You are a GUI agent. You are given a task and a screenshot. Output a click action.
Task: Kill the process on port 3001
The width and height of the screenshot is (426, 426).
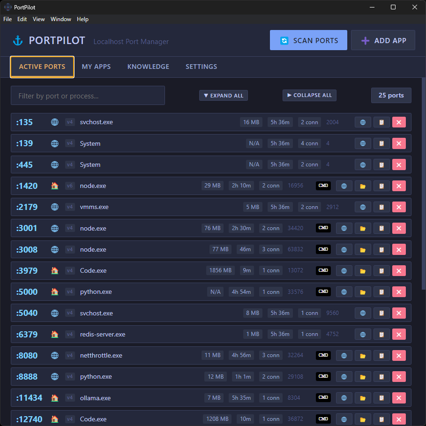(399, 228)
